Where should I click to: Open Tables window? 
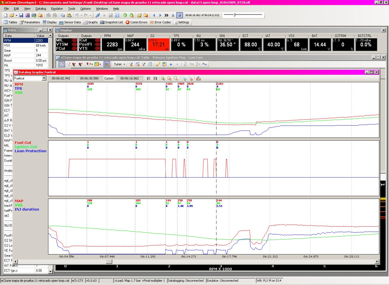(10, 22)
